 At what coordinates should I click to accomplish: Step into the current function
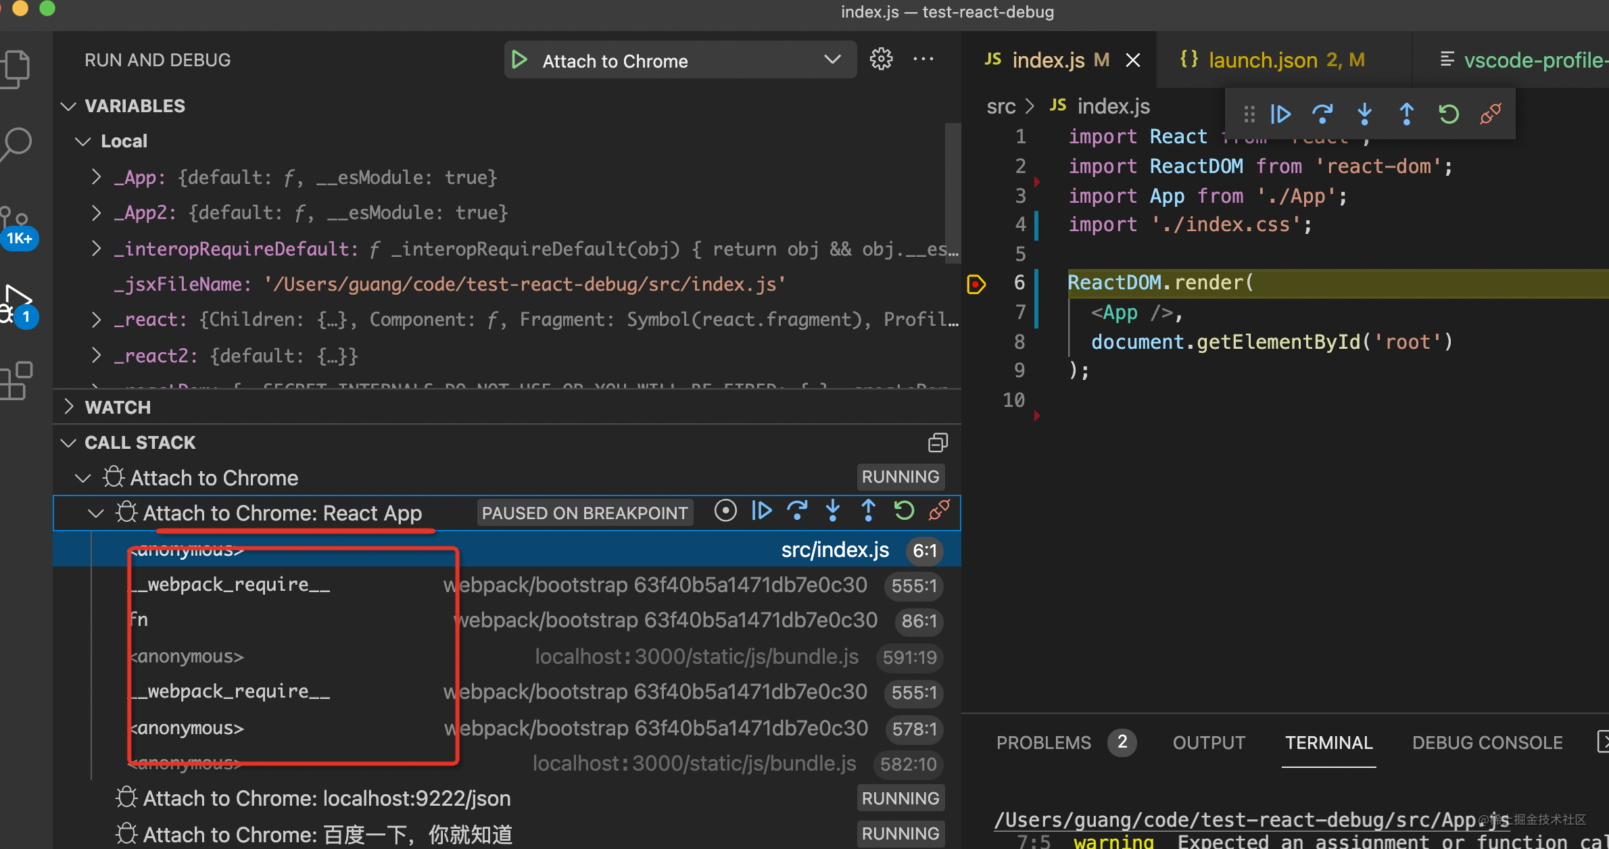[1364, 114]
